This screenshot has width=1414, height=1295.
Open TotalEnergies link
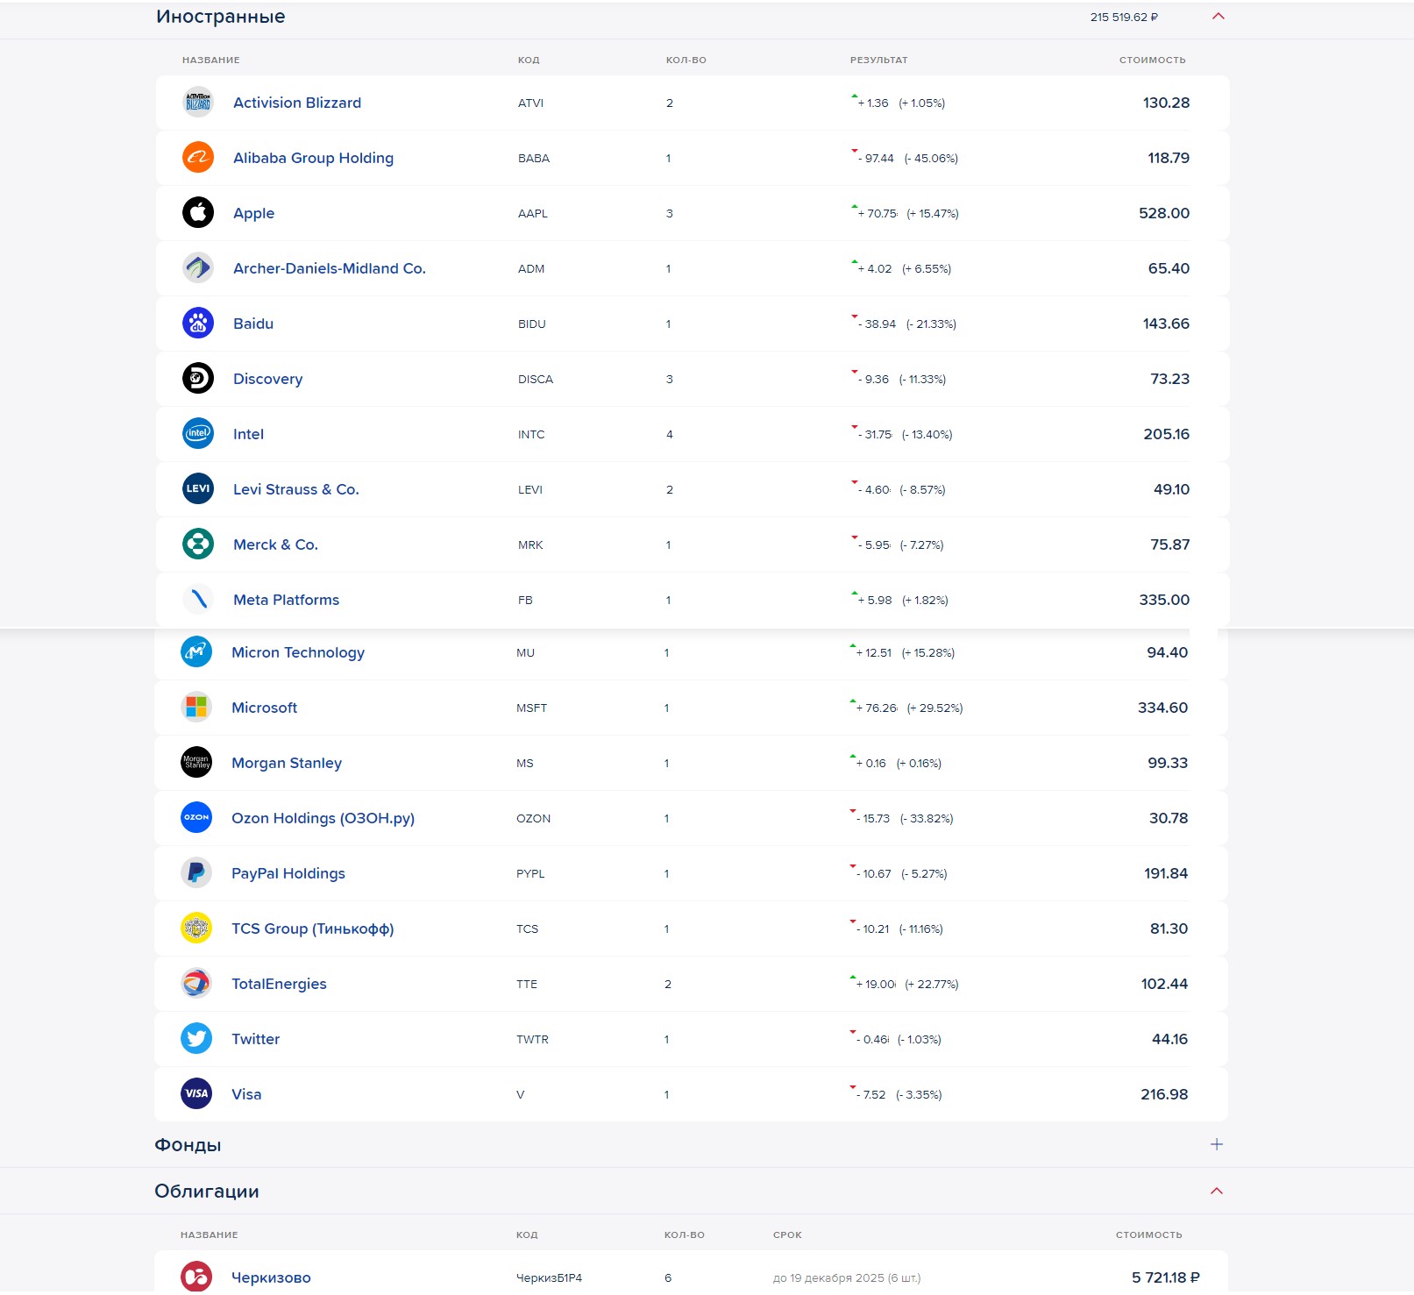coord(279,984)
